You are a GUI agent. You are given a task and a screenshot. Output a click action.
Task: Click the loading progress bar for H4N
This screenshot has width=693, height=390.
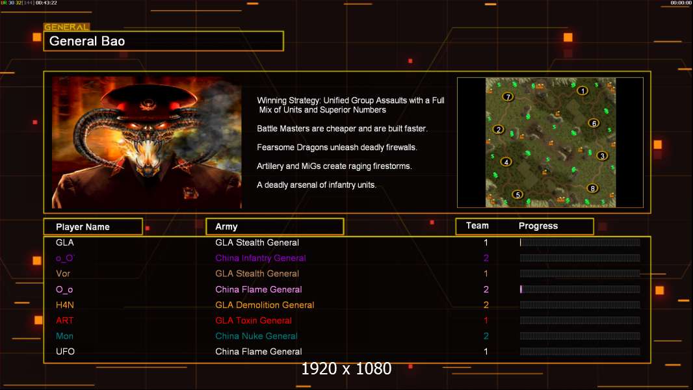tap(580, 305)
